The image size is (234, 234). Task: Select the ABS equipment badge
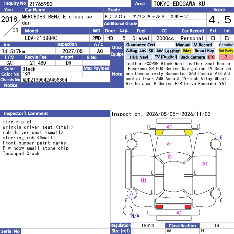pos(142,51)
